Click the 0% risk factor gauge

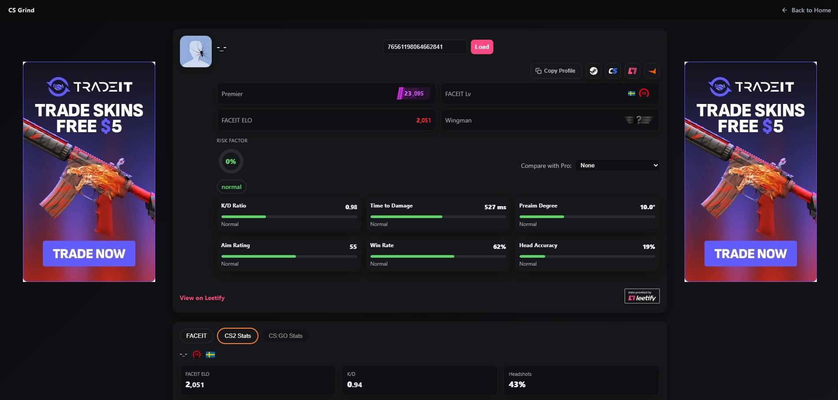(231, 161)
